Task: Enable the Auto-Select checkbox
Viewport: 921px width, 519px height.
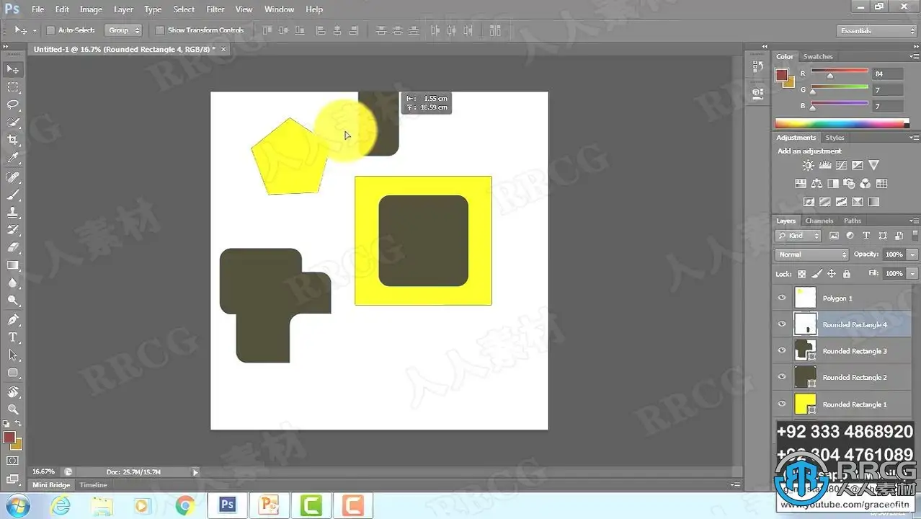Action: click(50, 30)
